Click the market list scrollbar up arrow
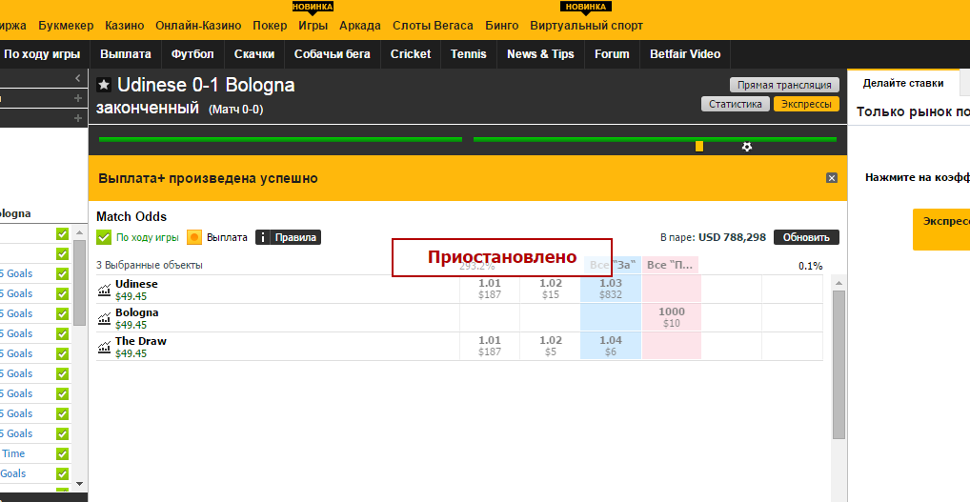Viewport: 970px width, 502px height. click(x=839, y=283)
